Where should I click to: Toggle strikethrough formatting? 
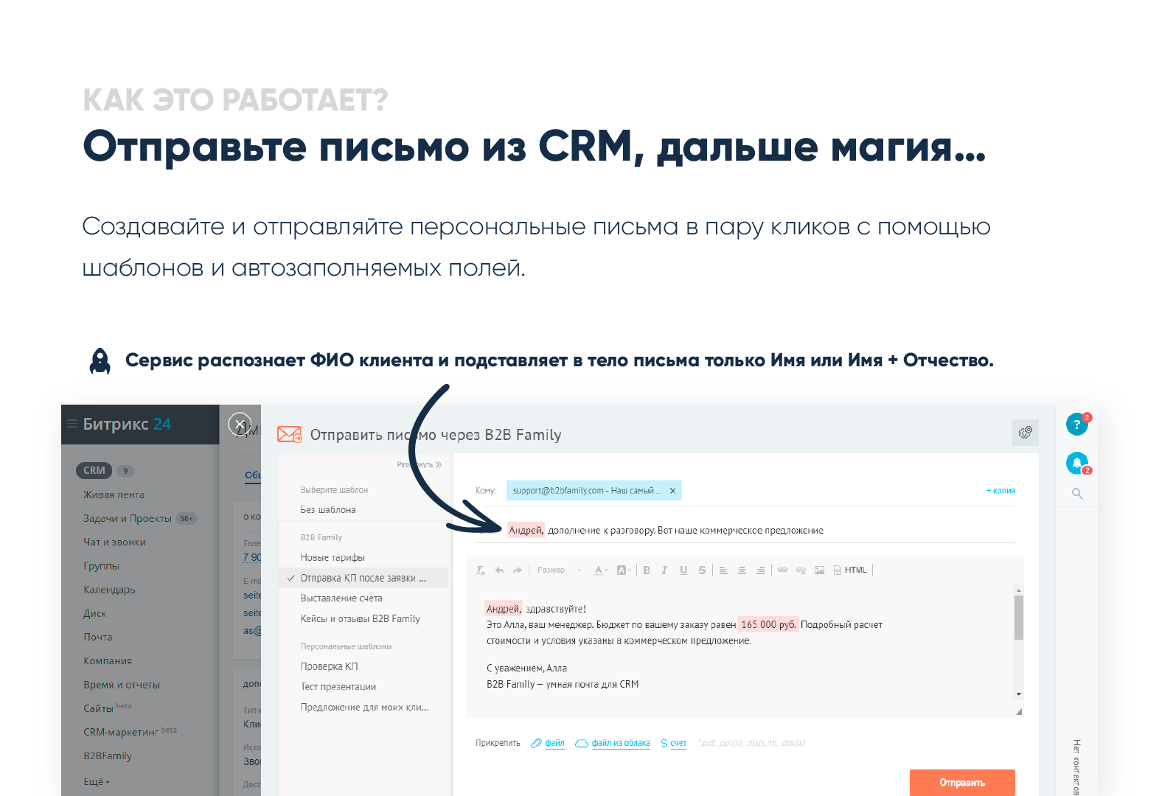pos(702,570)
